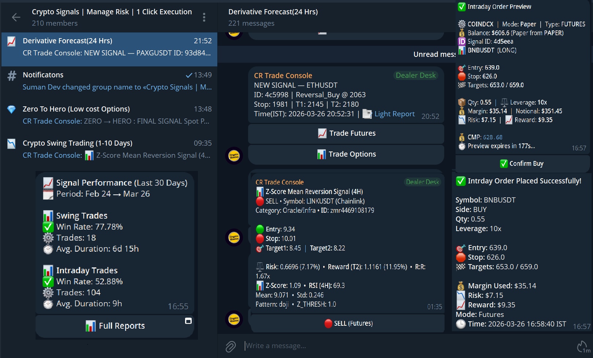593x358 pixels.
Task: Click sender avatar beside Trade Options button
Action: tap(234, 156)
